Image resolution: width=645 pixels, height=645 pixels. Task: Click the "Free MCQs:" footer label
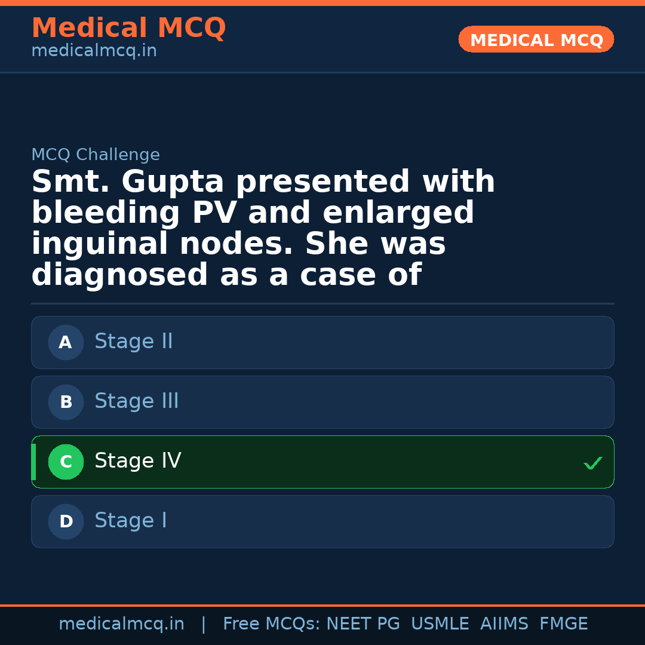(x=272, y=624)
